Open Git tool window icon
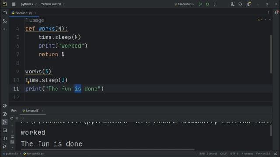Viewport: 280px width, 157px height. pyautogui.click(x=5, y=147)
